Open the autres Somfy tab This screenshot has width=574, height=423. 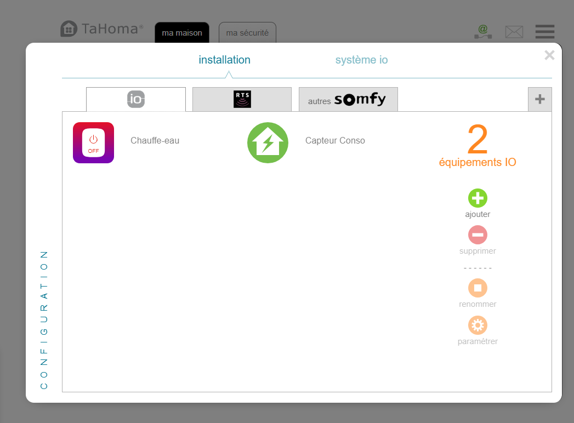click(348, 100)
